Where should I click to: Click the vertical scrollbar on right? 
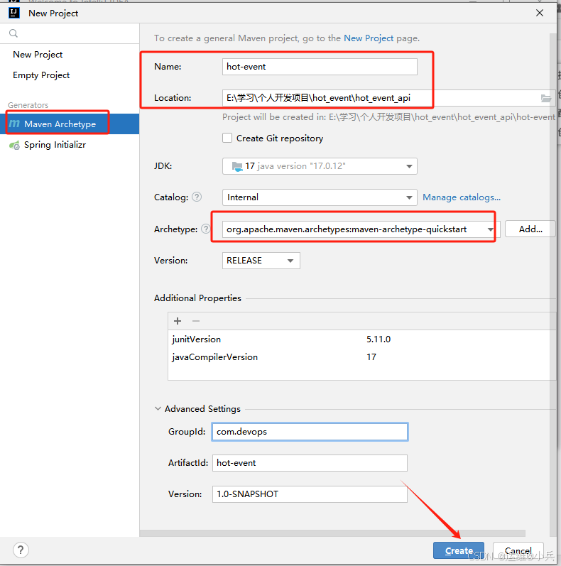[x=552, y=285]
